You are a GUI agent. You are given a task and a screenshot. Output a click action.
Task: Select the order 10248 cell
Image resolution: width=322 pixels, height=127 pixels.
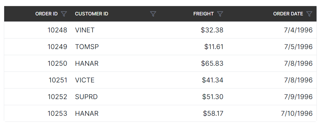tap(38, 30)
